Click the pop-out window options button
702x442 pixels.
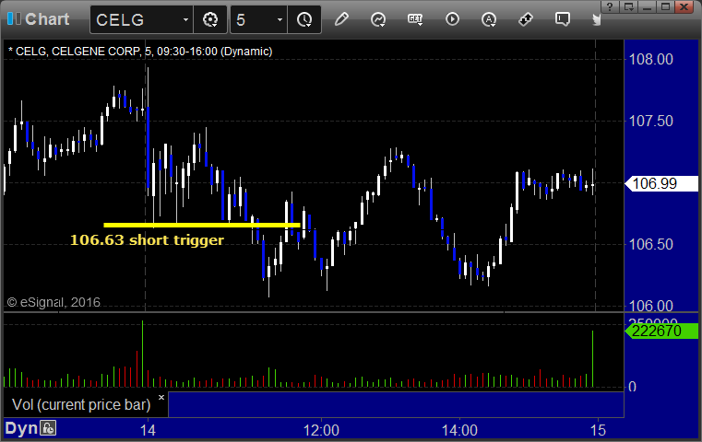tap(629, 6)
